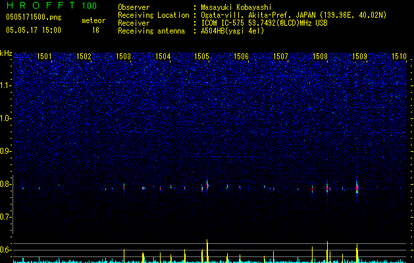Click the meteor label

(x=93, y=20)
